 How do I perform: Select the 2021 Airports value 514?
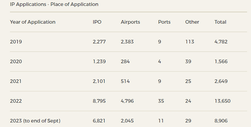[125, 81]
